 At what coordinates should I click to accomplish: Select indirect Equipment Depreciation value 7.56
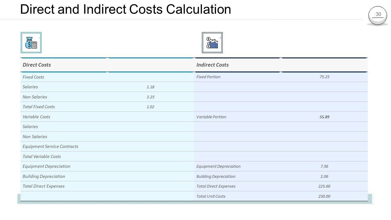[x=324, y=166]
